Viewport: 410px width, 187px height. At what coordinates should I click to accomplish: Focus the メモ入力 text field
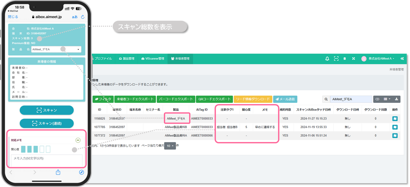coord(47,161)
